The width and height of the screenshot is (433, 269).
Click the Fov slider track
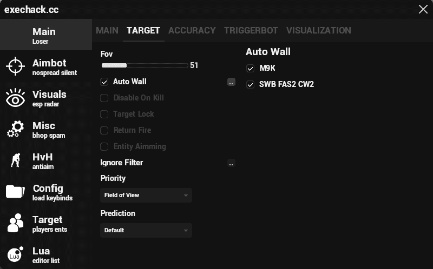pyautogui.click(x=145, y=65)
